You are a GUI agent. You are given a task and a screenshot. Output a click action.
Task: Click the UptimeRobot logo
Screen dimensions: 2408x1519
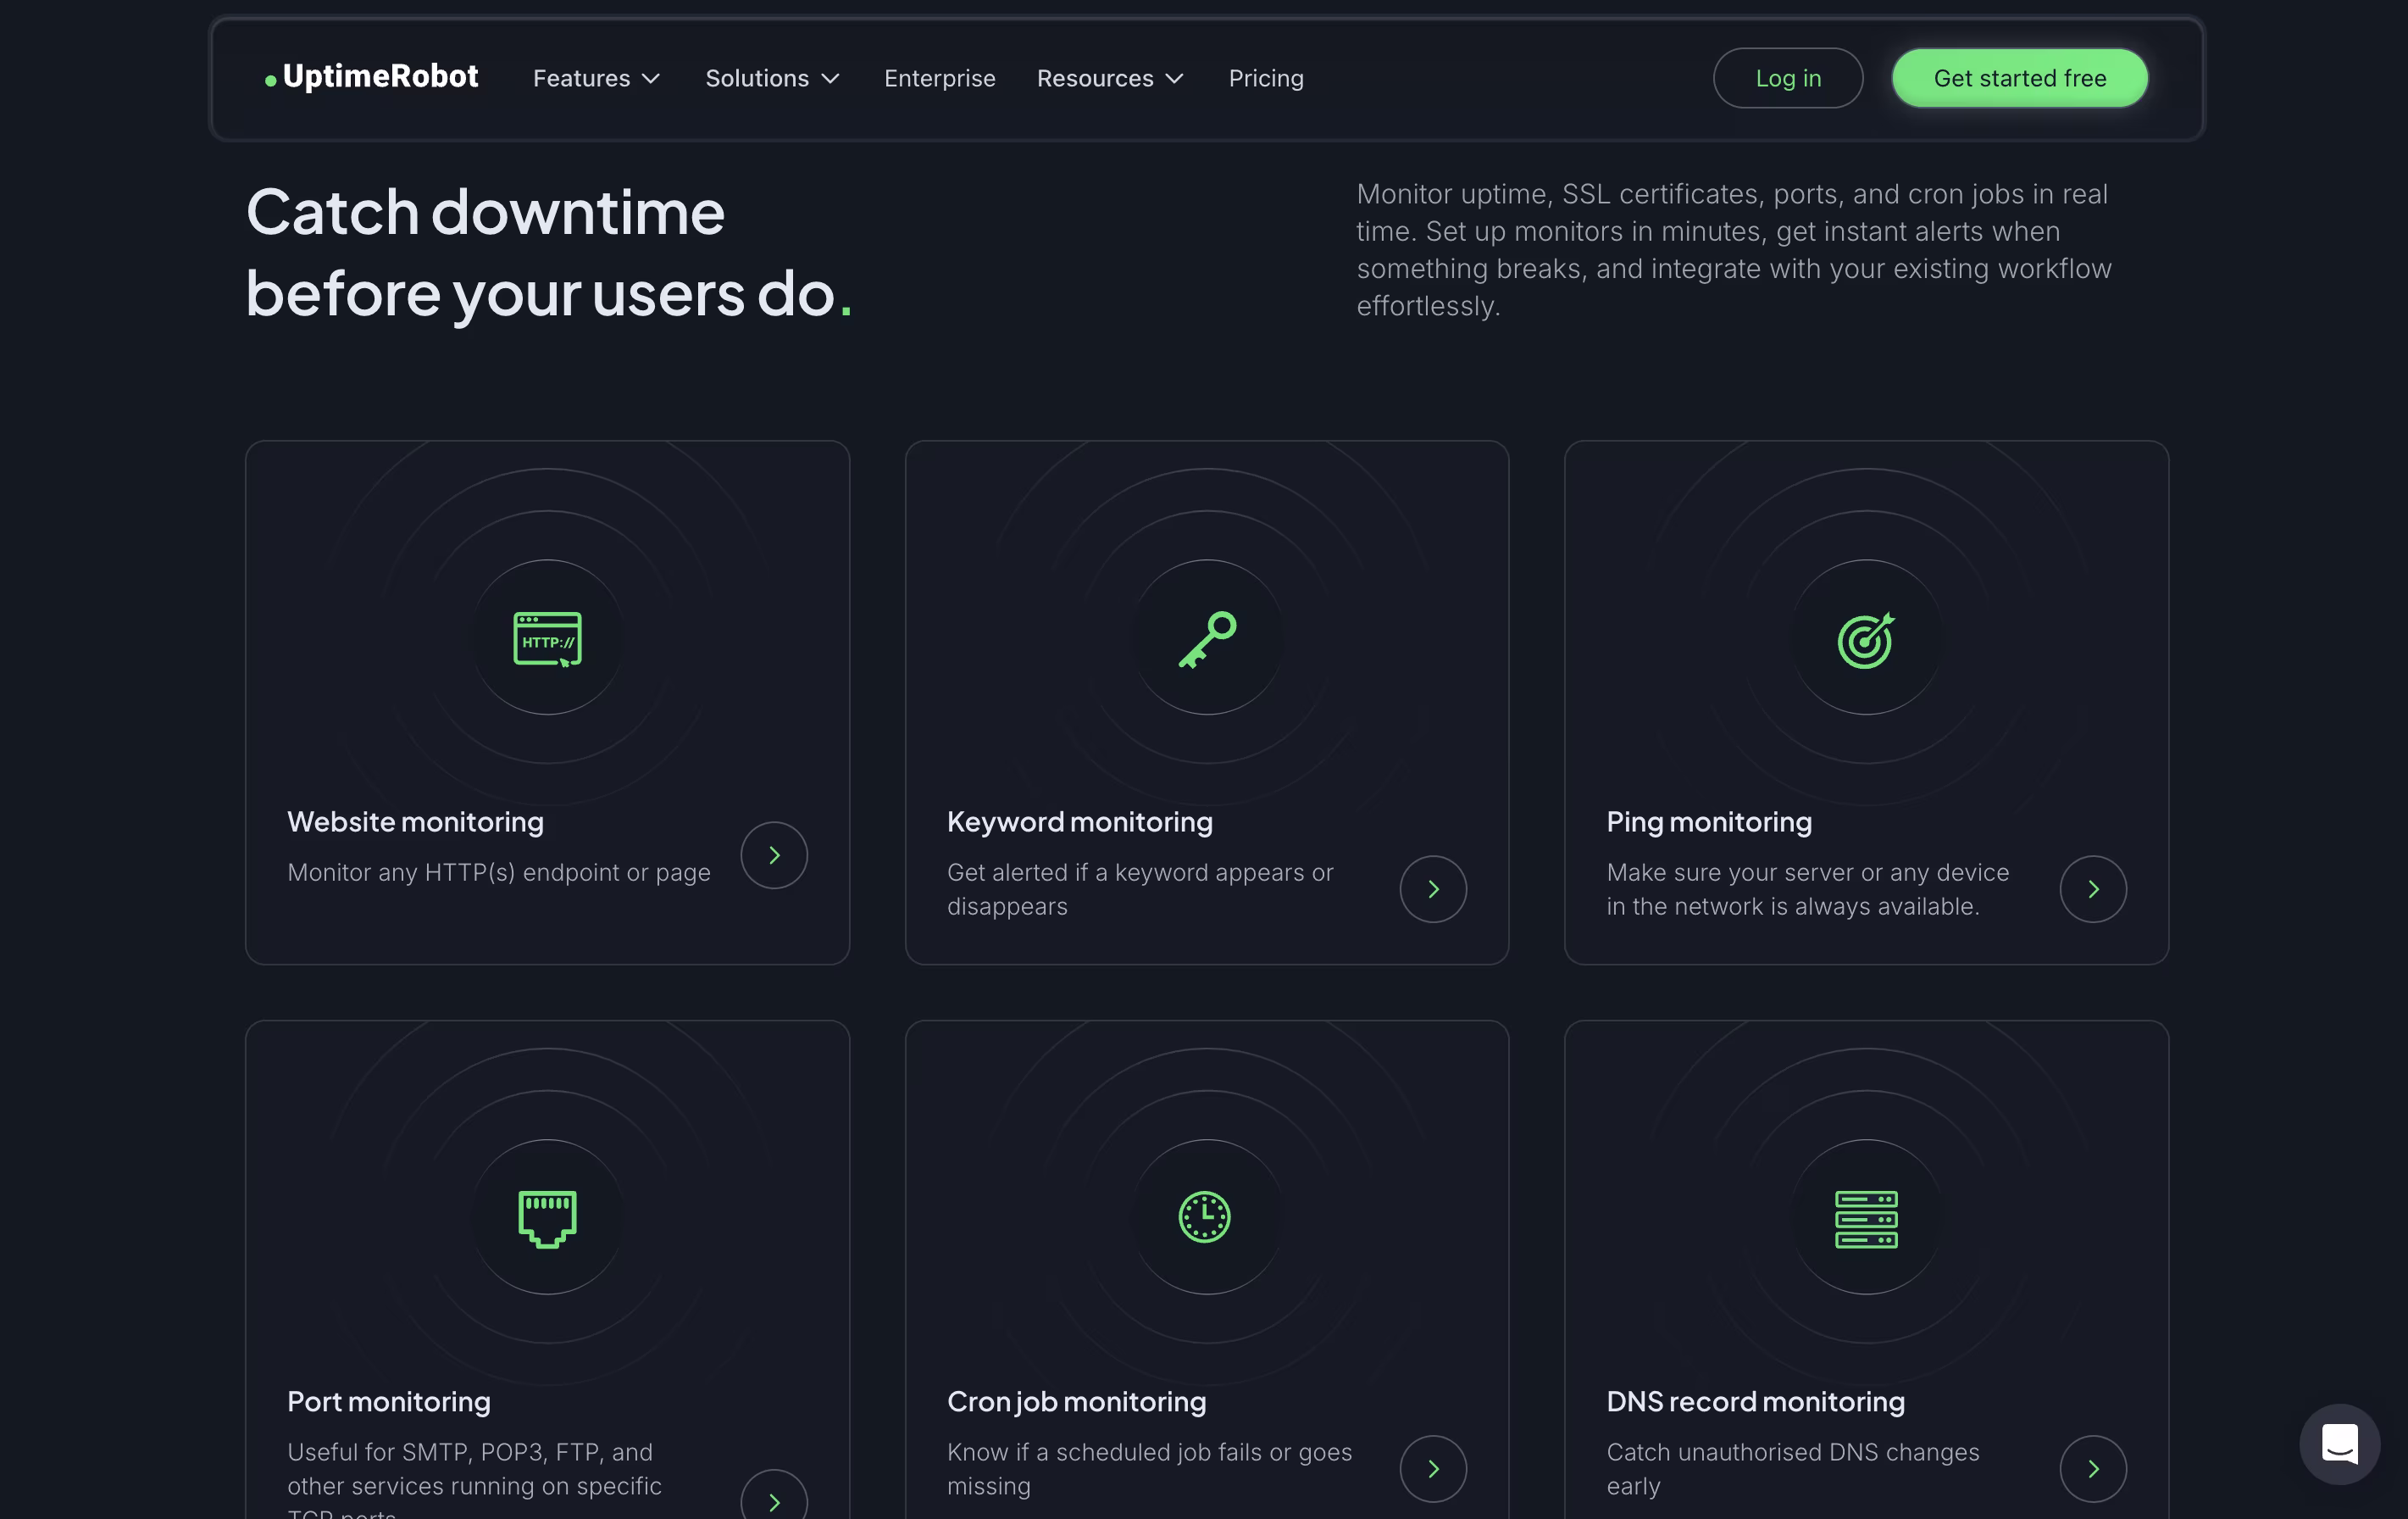[x=371, y=77]
